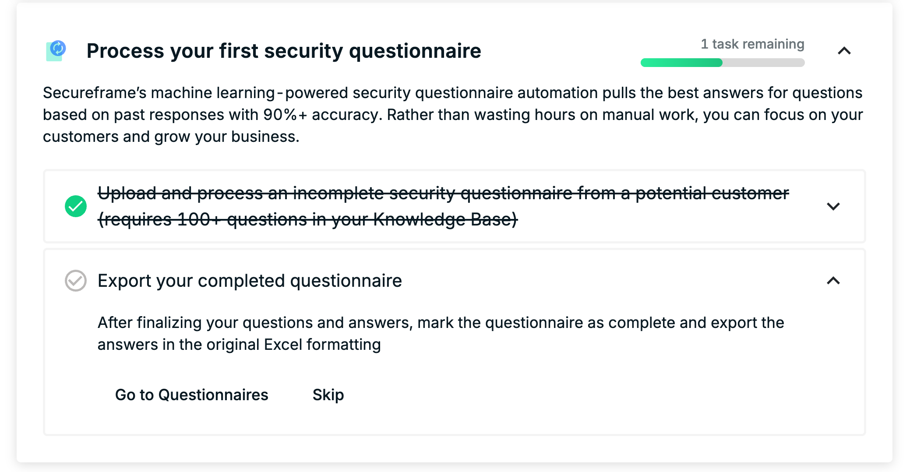Collapse the Process your first security questionnaire section
Image resolution: width=917 pixels, height=472 pixels.
coord(844,51)
